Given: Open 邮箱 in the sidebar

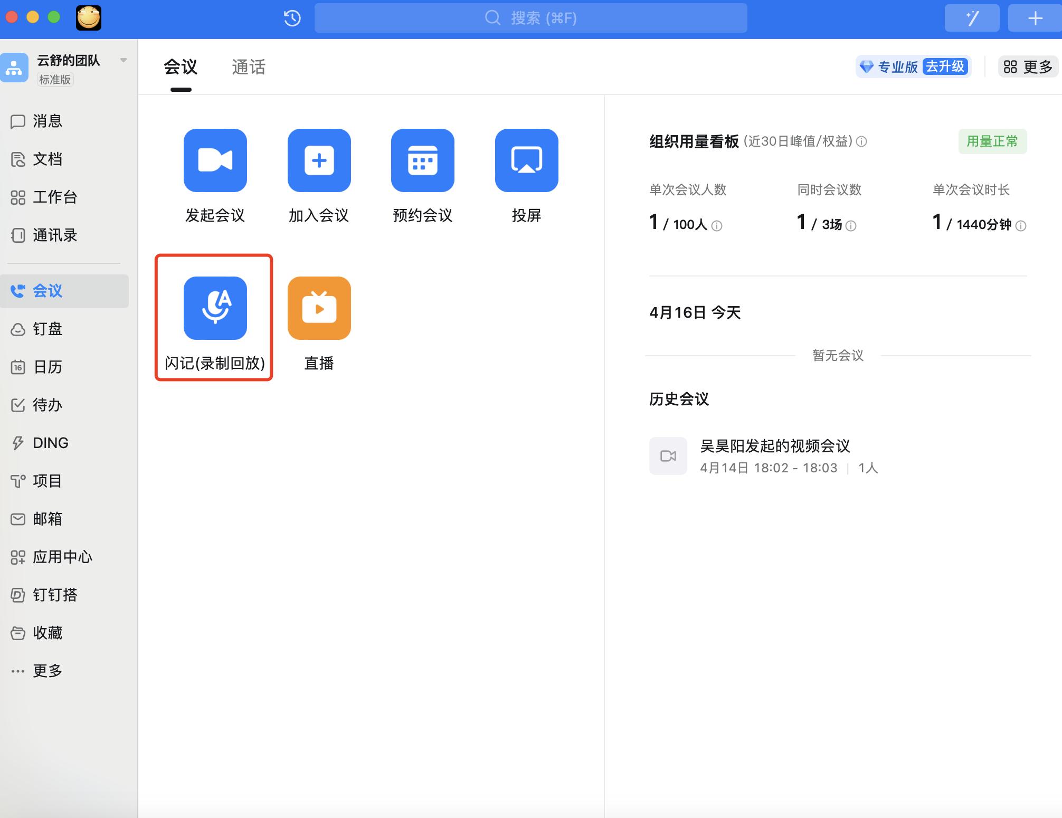Looking at the screenshot, I should tap(64, 519).
